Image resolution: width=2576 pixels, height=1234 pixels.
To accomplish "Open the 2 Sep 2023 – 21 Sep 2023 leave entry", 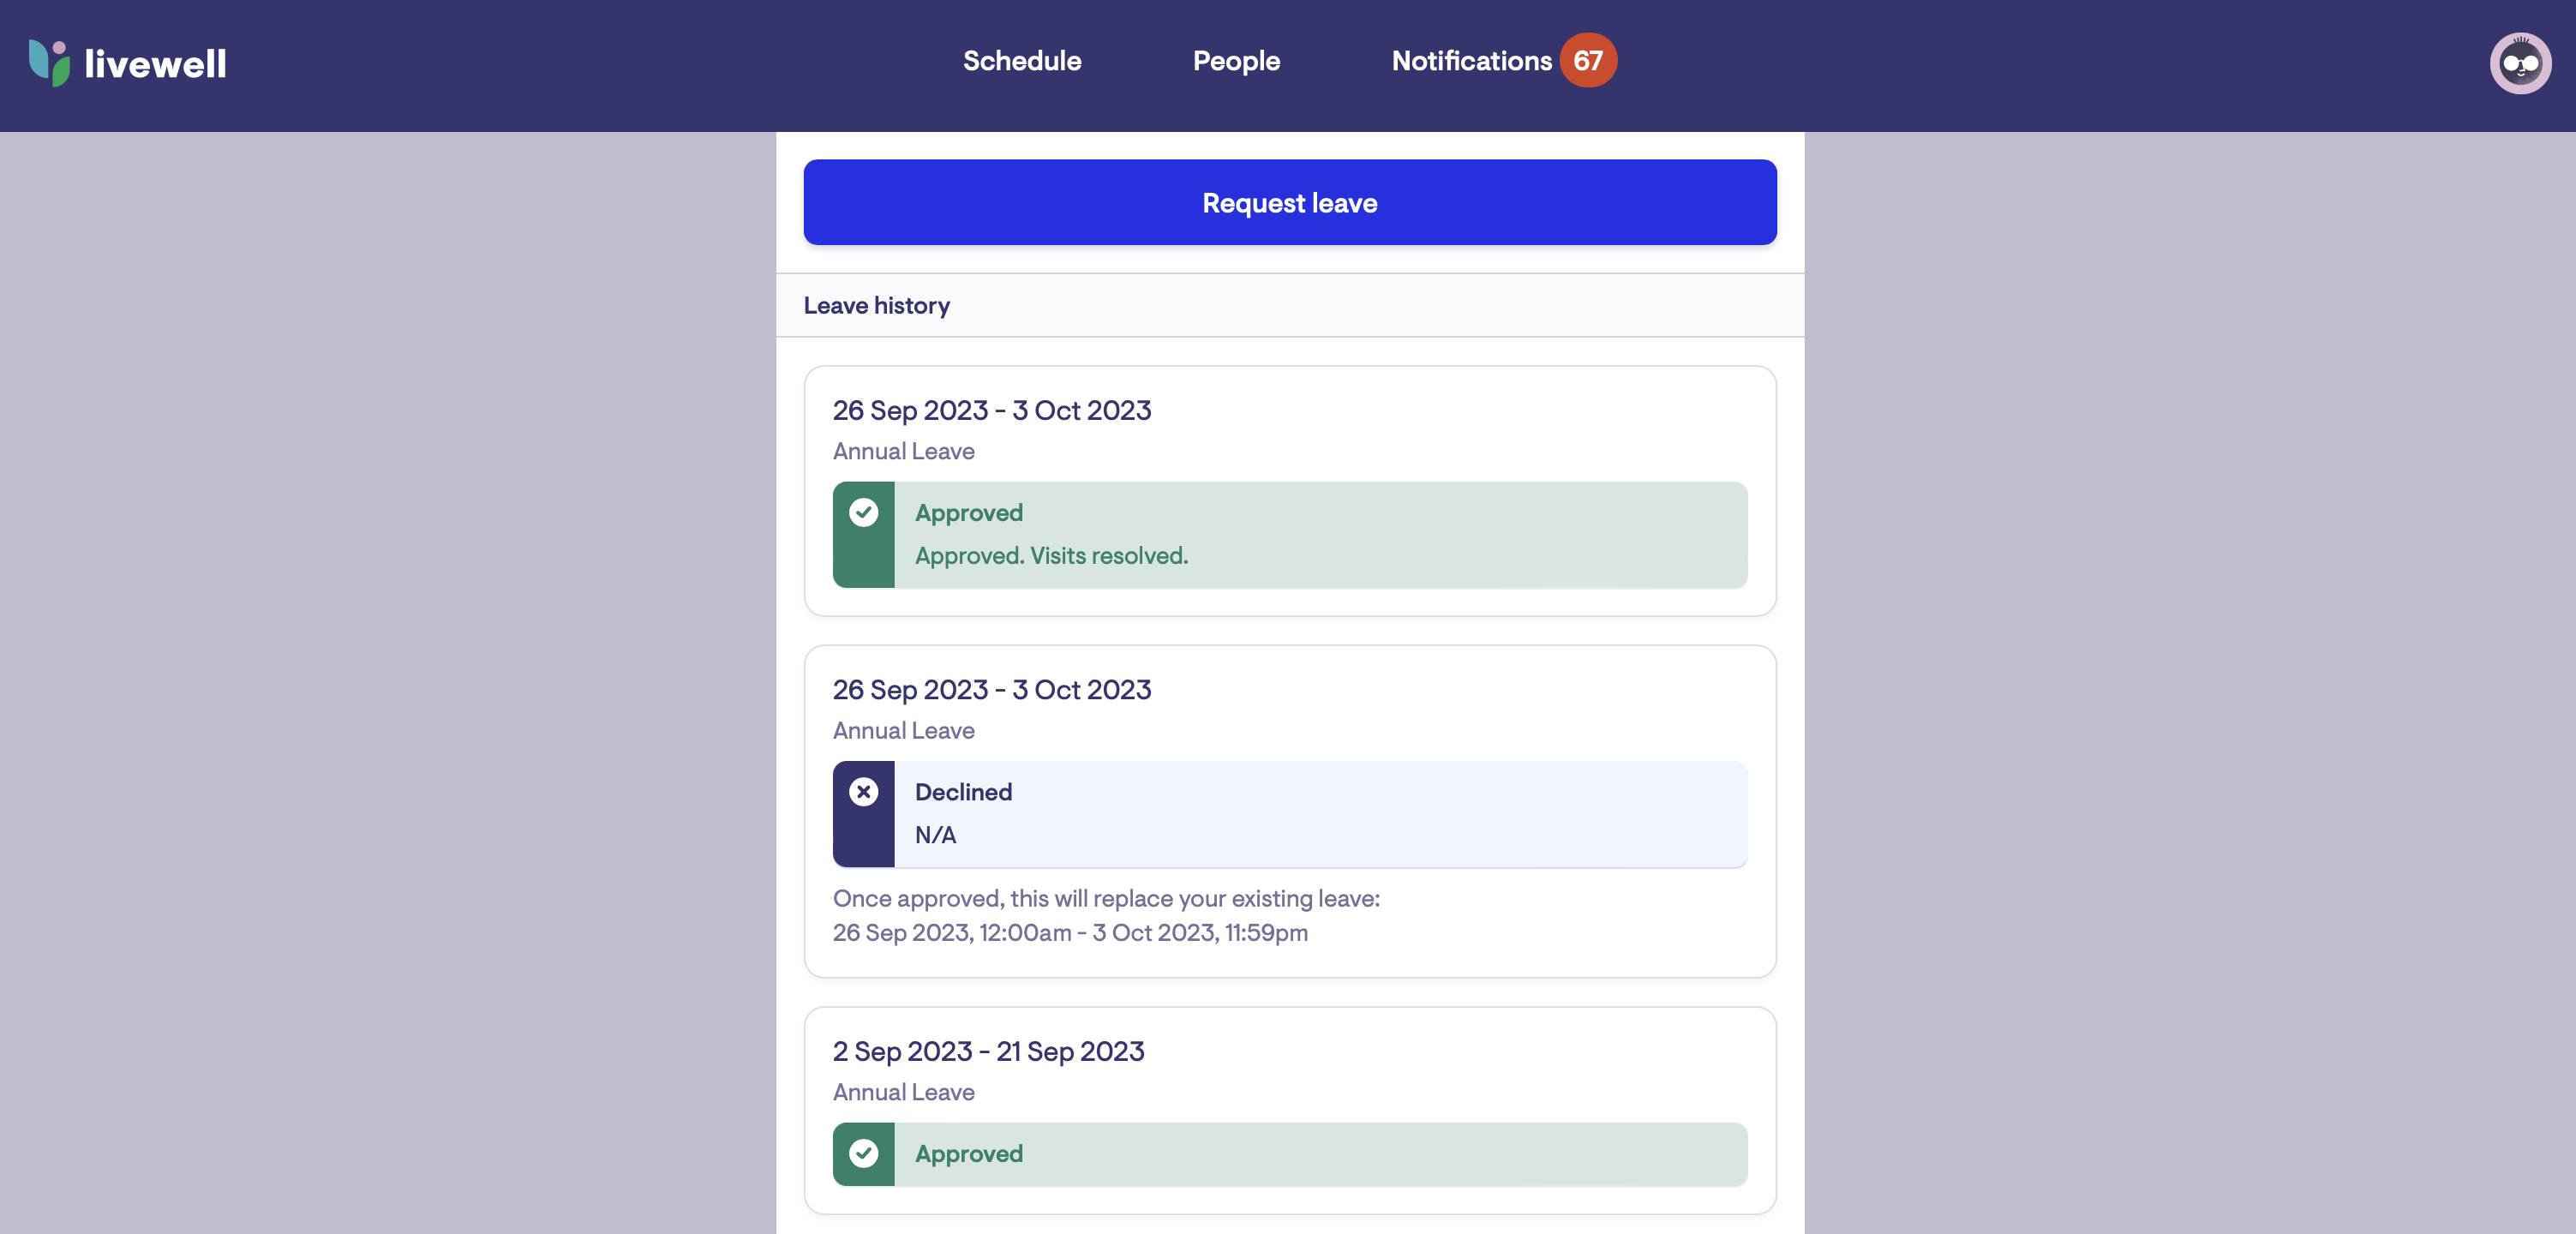I will click(988, 1051).
